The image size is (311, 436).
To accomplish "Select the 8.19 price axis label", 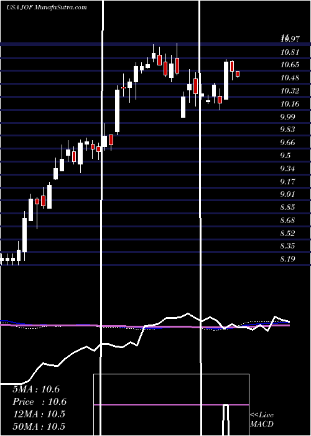I will pyautogui.click(x=287, y=259).
